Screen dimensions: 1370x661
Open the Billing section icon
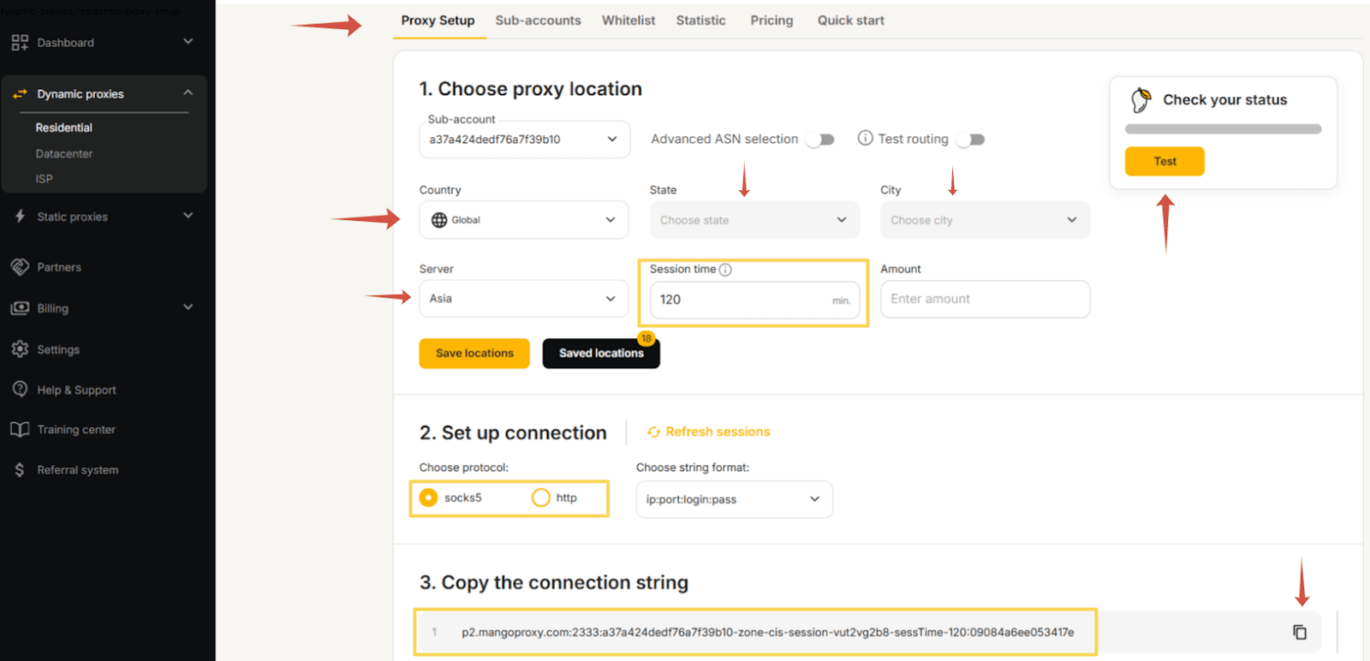[19, 308]
